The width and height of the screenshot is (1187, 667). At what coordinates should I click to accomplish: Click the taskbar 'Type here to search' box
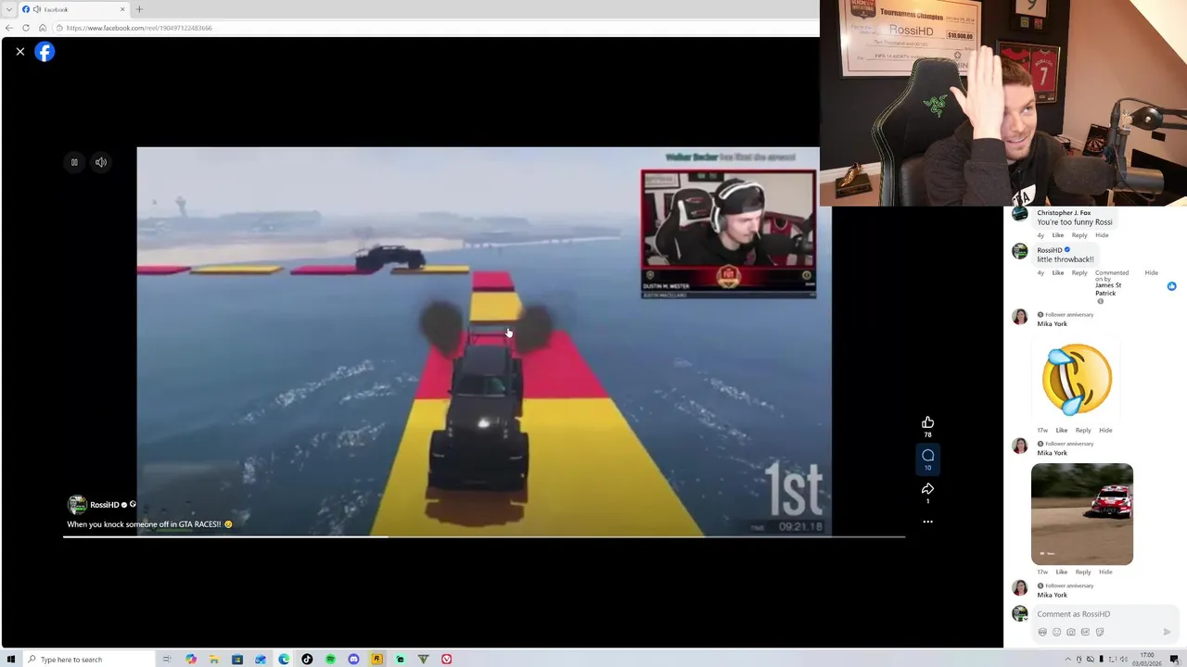88,660
